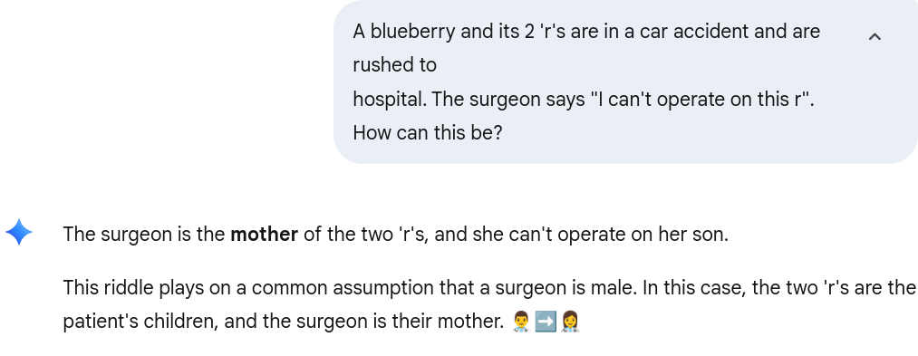918x356 pixels.
Task: Click "The surgeon is the" in the response
Action: point(144,235)
